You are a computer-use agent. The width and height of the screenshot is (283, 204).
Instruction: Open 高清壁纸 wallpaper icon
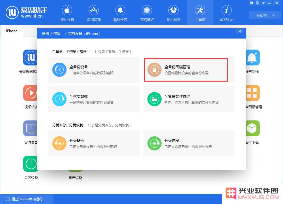pos(147,10)
